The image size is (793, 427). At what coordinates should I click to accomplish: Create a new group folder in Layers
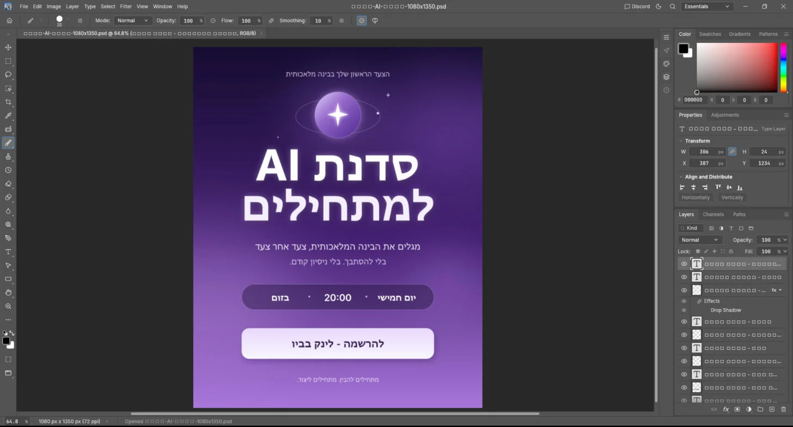click(x=760, y=409)
